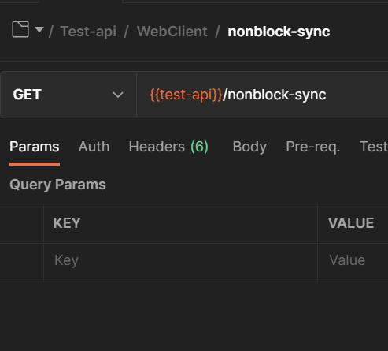Go to WebClient folder in breadcrumb
The width and height of the screenshot is (388, 351).
point(172,32)
